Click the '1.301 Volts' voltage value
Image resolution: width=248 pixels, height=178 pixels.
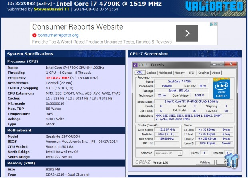pyautogui.click(x=55, y=119)
